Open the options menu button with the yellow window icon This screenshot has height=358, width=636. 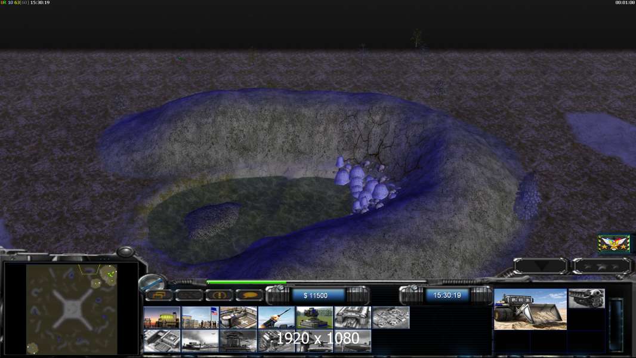click(x=159, y=295)
